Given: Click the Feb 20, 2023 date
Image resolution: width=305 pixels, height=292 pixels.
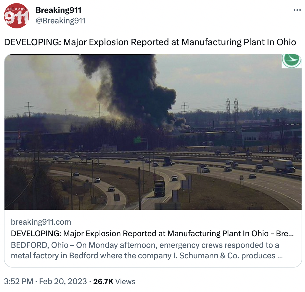Looking at the screenshot, I should click(x=63, y=281).
